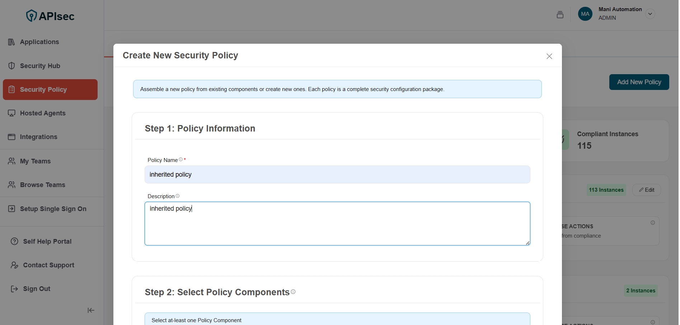680x325 pixels.
Task: Navigate to Browse Teams
Action: 43,185
